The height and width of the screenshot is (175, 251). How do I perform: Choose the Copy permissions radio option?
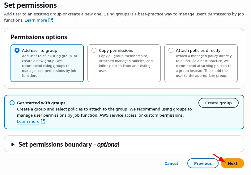94,50
